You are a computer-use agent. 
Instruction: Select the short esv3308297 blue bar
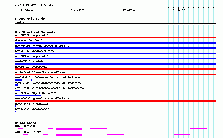coord(17,85)
